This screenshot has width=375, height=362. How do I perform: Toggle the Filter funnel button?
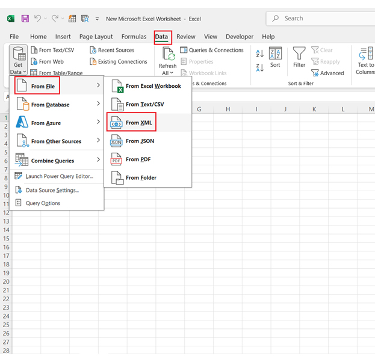pyautogui.click(x=299, y=57)
